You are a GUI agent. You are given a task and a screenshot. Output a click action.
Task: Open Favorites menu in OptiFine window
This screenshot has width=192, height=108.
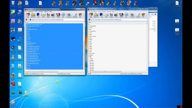(x=41, y=12)
